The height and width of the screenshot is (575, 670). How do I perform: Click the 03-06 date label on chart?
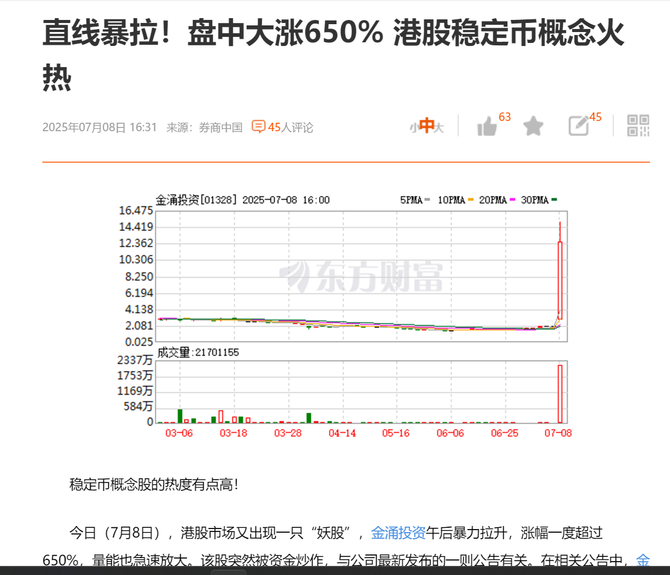tap(179, 433)
